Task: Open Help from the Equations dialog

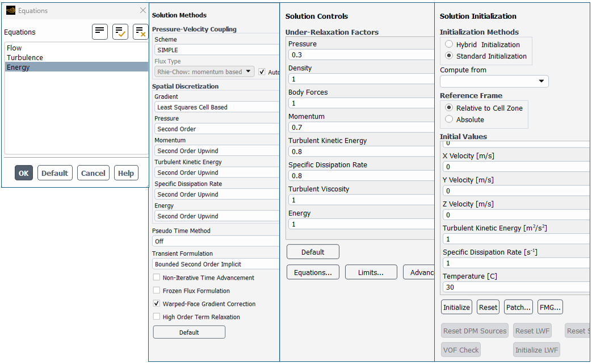Action: click(x=126, y=173)
